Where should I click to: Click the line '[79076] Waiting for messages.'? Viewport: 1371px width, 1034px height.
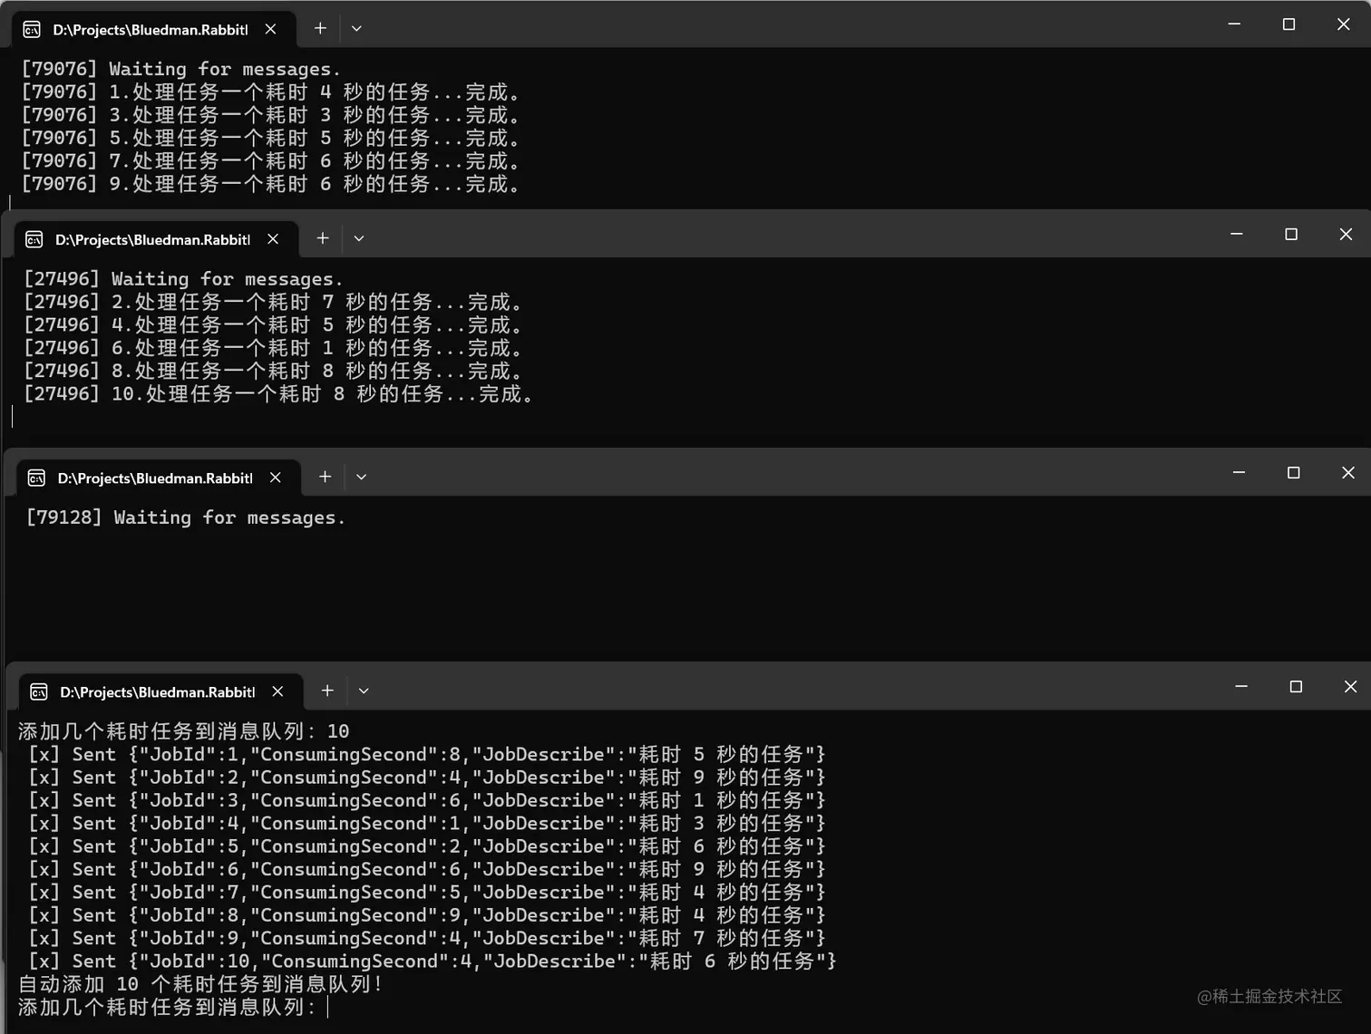[x=180, y=69]
